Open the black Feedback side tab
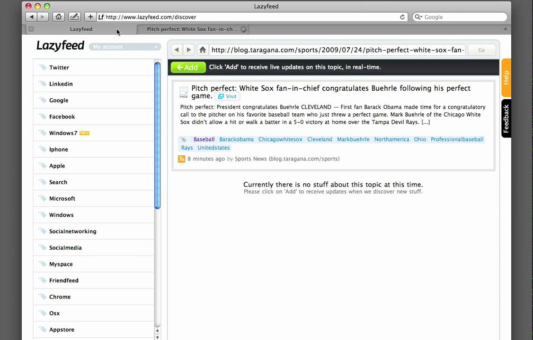 pos(506,119)
